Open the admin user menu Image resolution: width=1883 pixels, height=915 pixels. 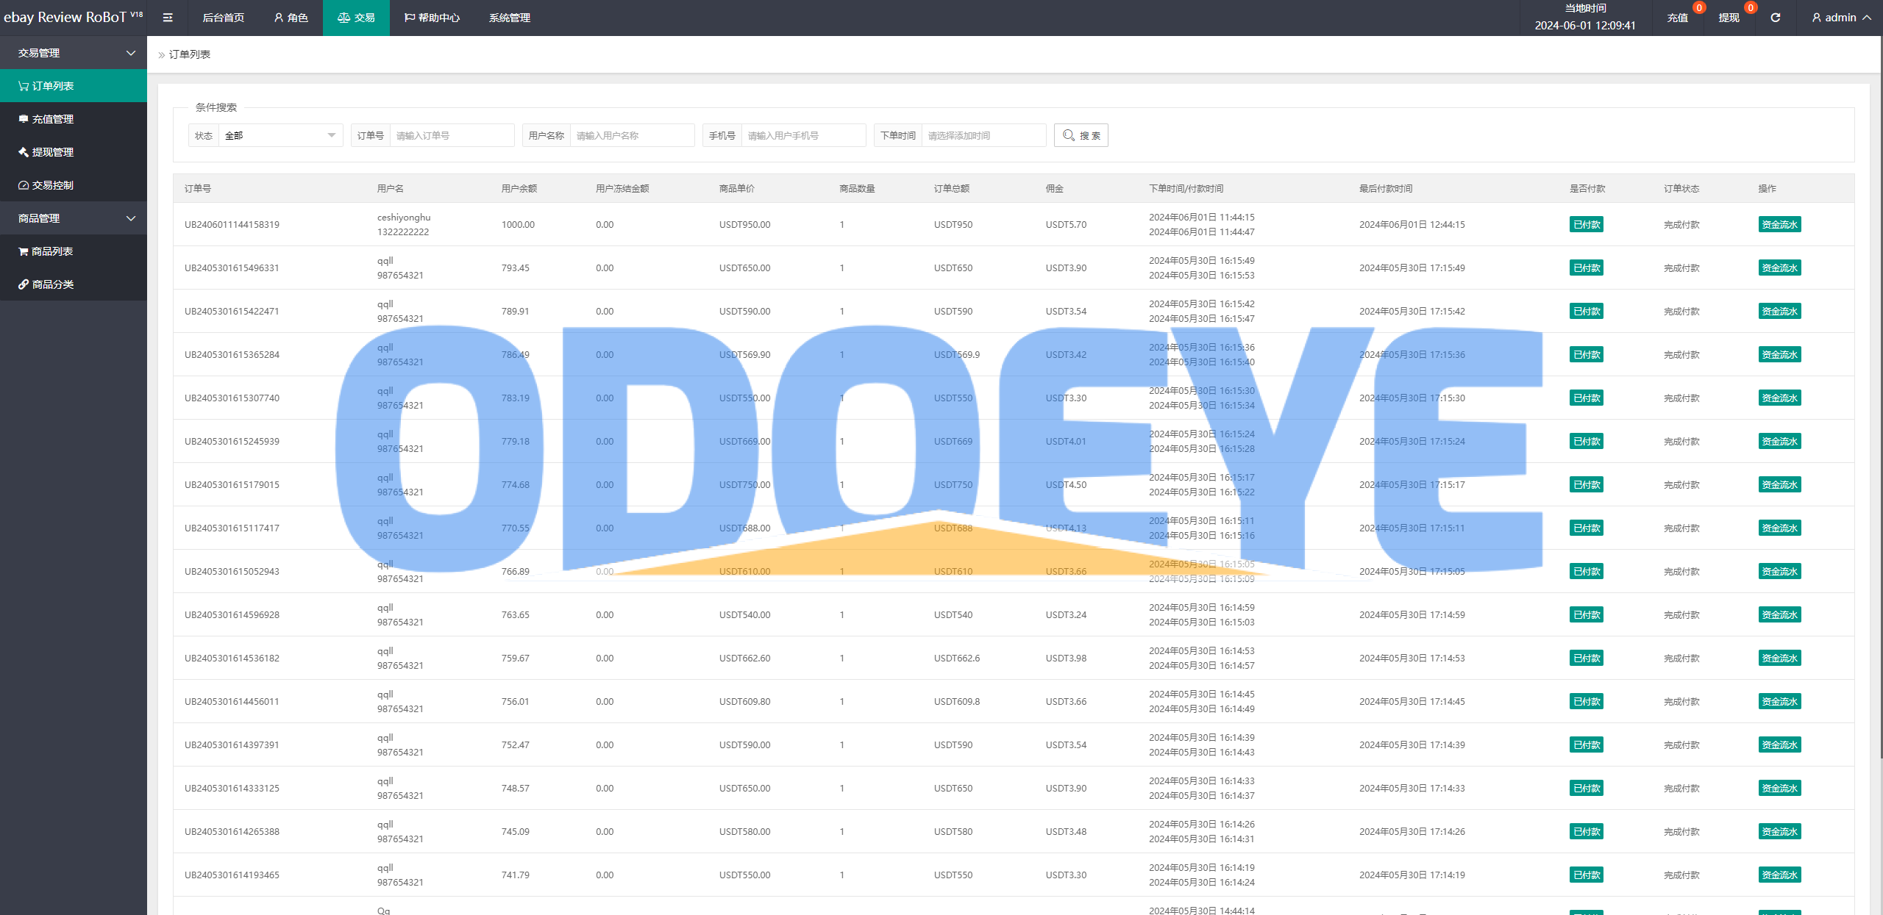pos(1841,18)
